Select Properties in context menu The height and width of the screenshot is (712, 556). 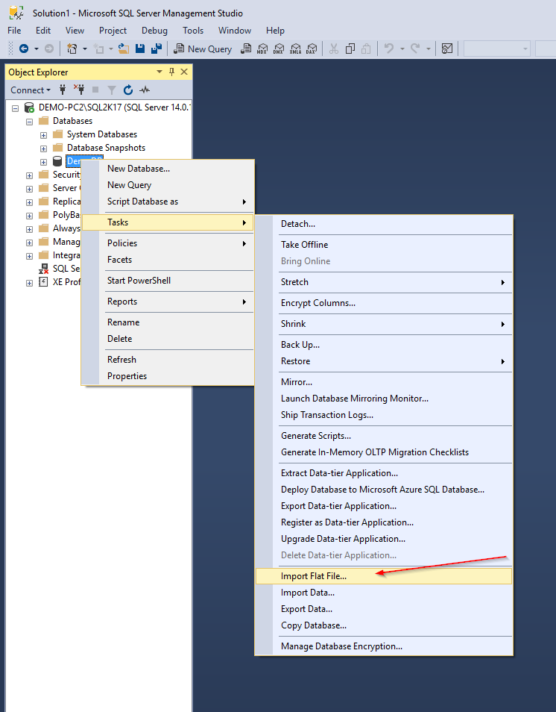(168, 375)
